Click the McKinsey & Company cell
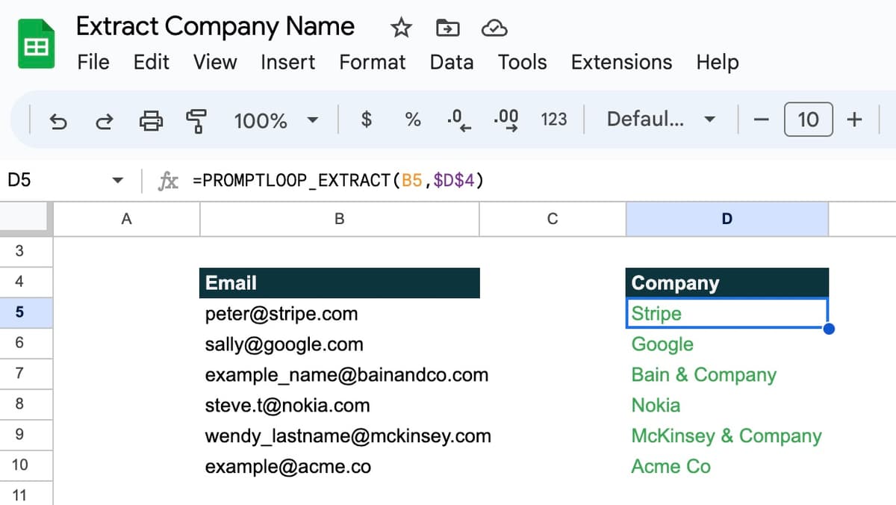The height and width of the screenshot is (505, 896). click(727, 436)
